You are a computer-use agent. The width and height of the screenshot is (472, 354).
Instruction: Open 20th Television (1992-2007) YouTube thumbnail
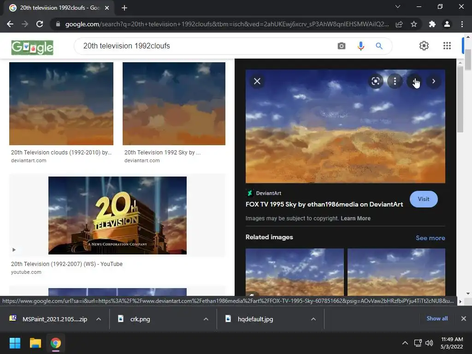coord(118,215)
